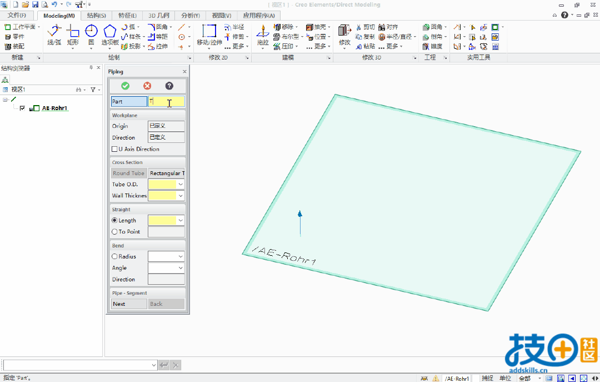Click the 工作平面 (Workplane) create tool

(x=21, y=27)
